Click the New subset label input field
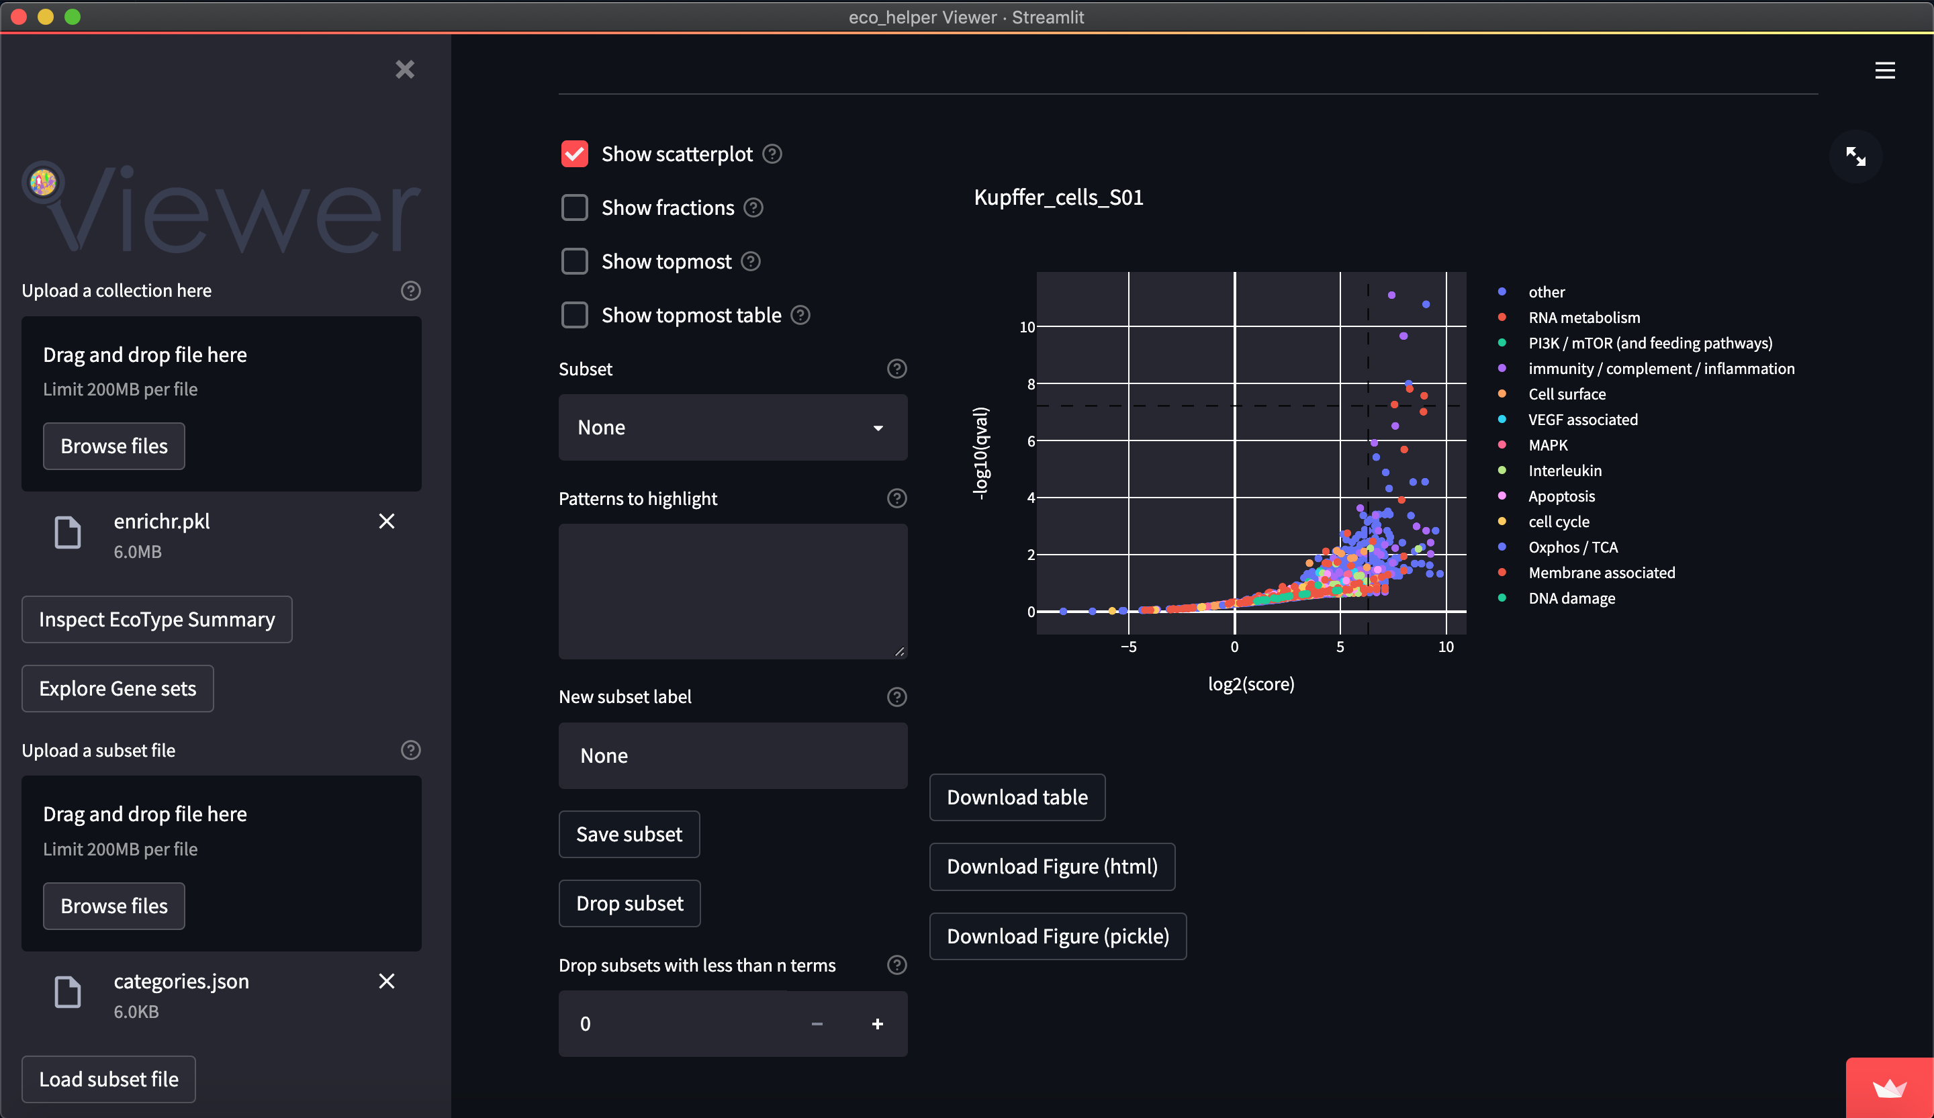The height and width of the screenshot is (1118, 1934). 732,756
